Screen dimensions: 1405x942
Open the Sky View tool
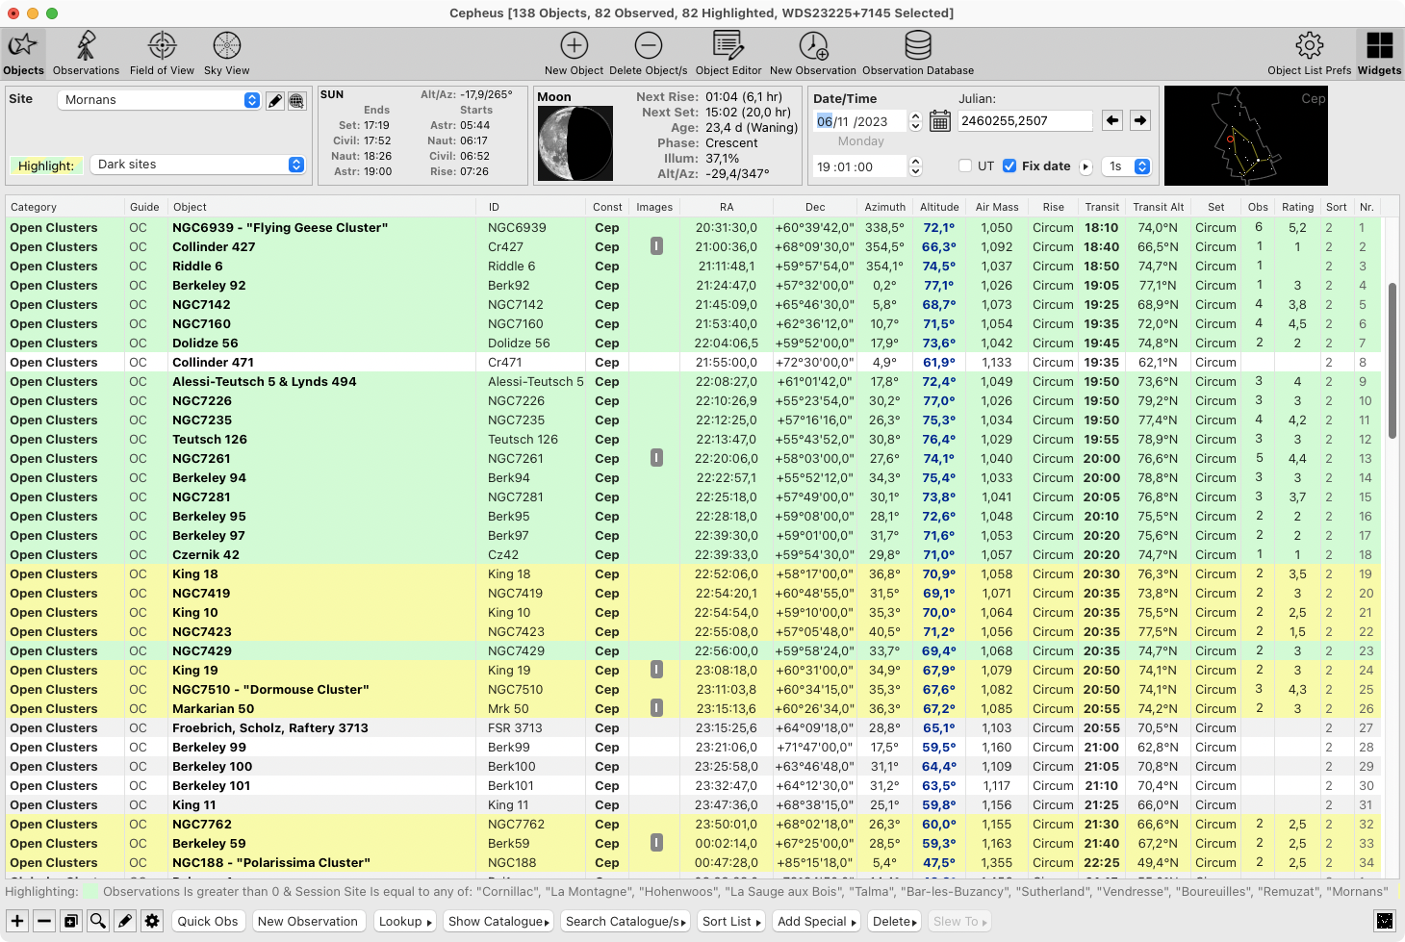tap(226, 53)
